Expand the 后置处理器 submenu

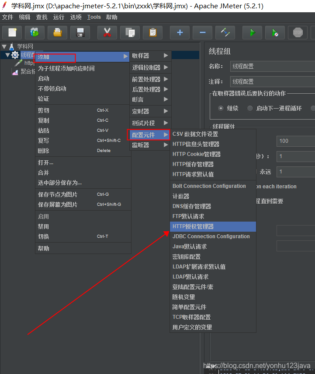[150, 89]
